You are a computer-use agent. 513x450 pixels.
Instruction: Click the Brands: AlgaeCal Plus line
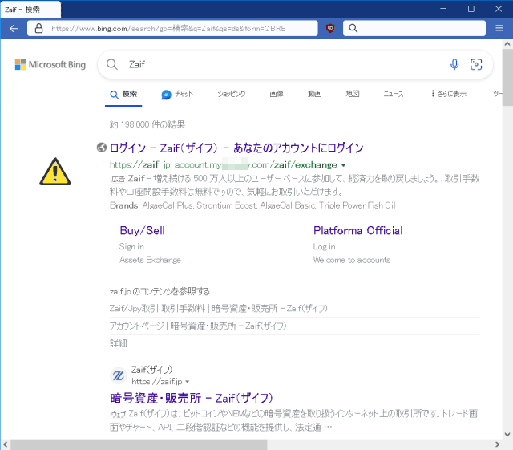tap(252, 205)
